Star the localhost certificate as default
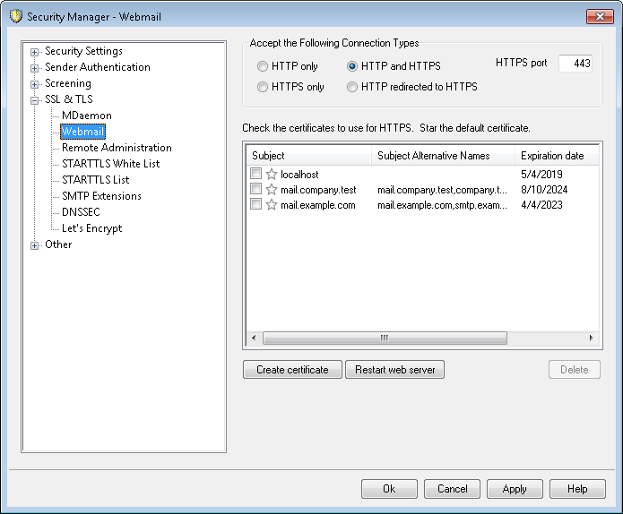The height and width of the screenshot is (514, 623). 272,175
